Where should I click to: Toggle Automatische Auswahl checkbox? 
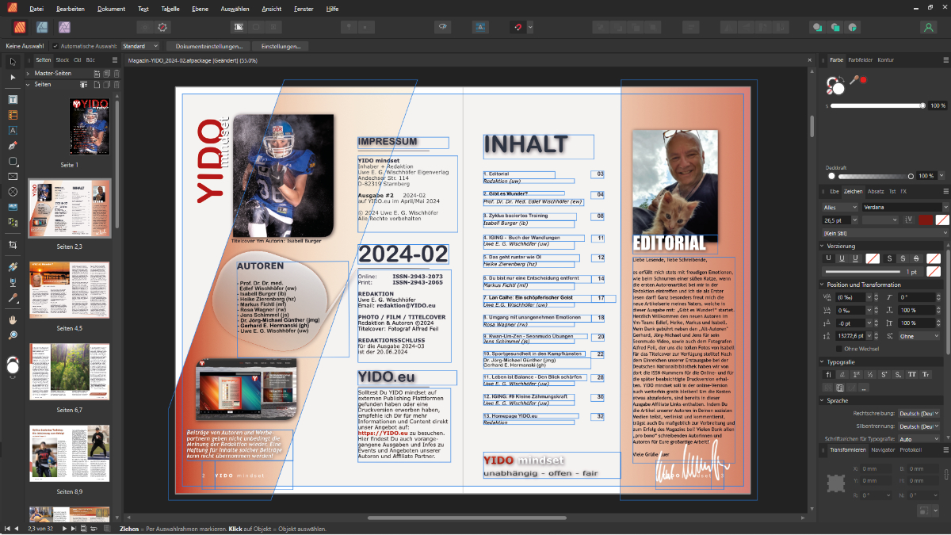click(x=55, y=46)
